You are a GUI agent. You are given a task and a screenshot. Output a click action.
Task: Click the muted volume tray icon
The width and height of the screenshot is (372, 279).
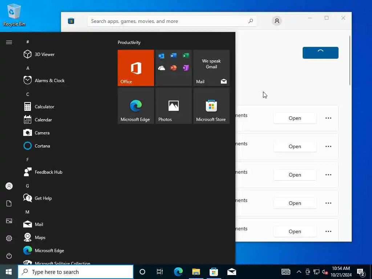[325, 272]
